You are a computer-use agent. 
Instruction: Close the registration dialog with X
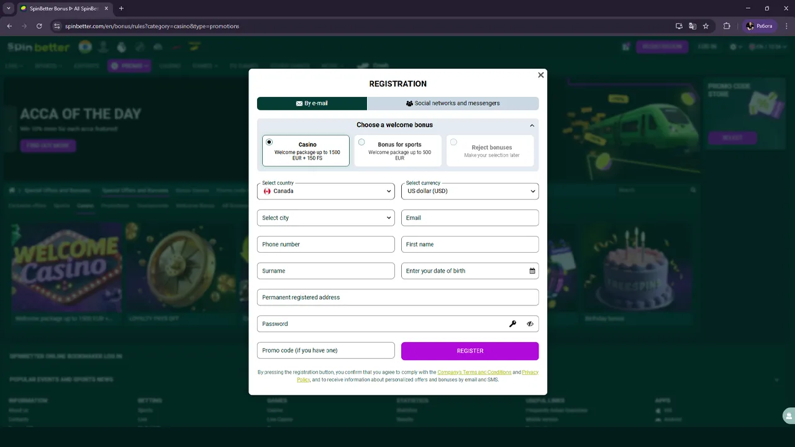540,75
